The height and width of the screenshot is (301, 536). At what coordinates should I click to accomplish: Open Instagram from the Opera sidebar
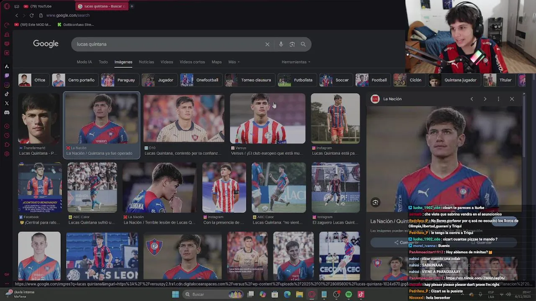coord(7,85)
